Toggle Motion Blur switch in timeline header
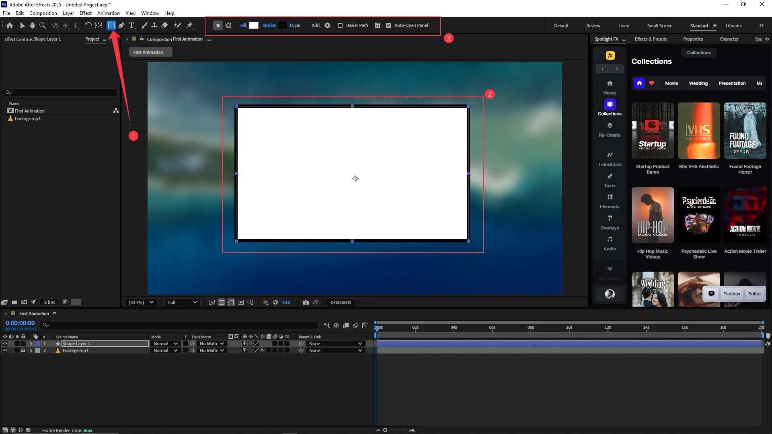 tap(355, 325)
